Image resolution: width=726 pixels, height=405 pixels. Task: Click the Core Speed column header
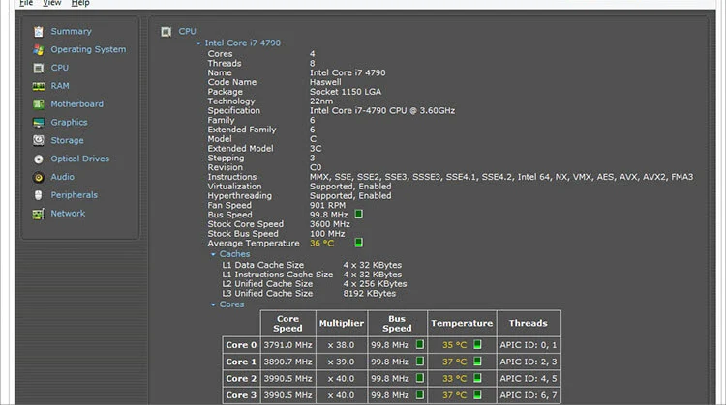click(287, 324)
